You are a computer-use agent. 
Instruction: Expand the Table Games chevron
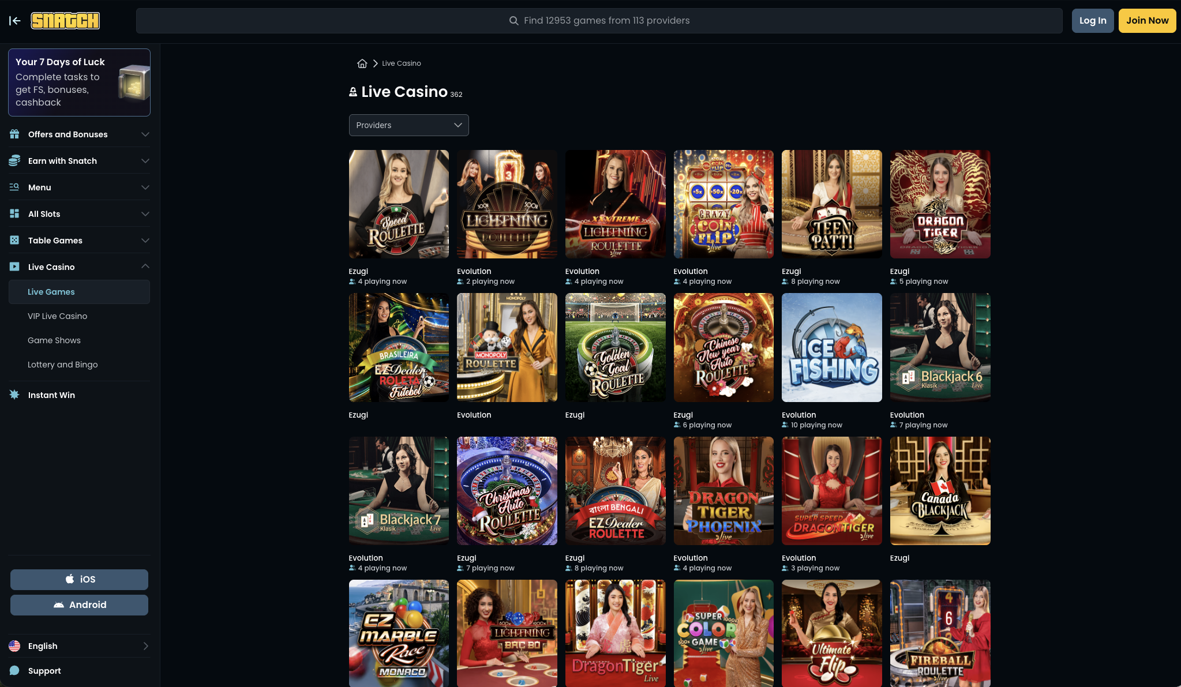[145, 241]
